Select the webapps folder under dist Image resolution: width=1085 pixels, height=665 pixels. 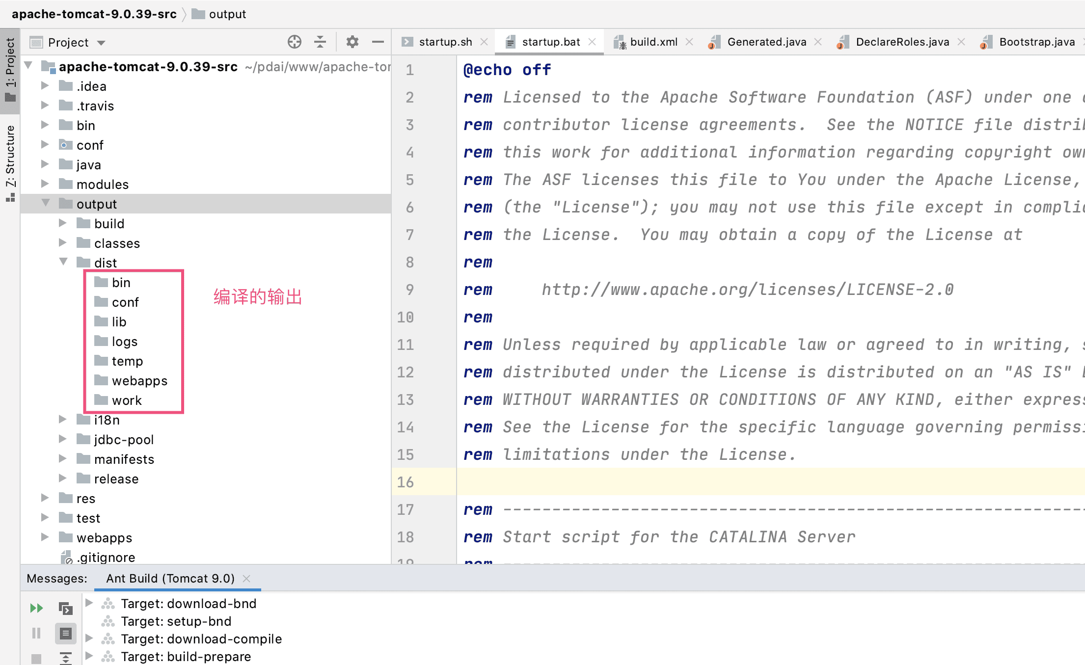(x=139, y=381)
